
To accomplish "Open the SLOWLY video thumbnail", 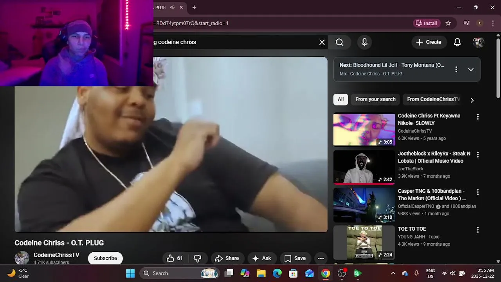I will (x=364, y=130).
